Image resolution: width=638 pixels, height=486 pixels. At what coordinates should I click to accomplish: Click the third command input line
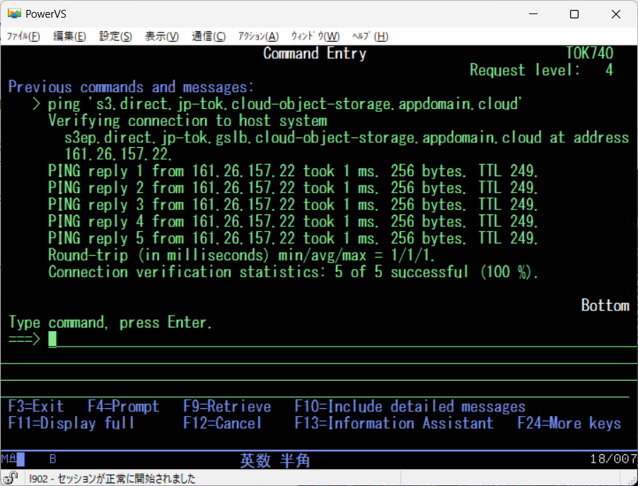[319, 372]
